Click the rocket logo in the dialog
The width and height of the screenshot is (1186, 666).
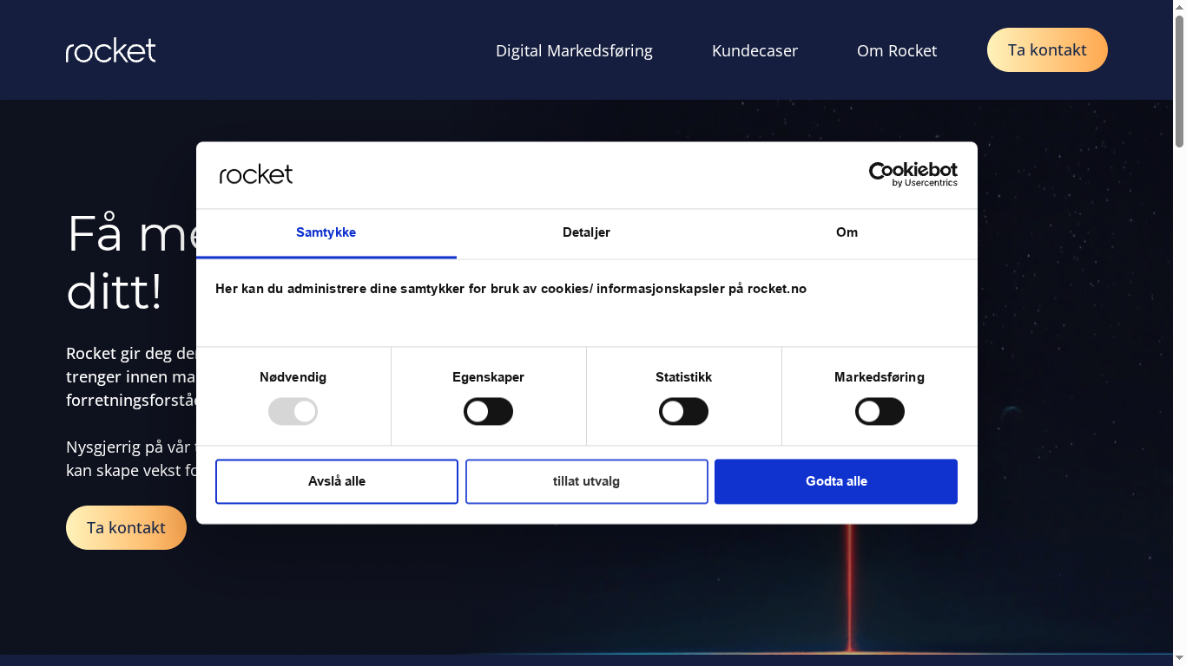256,173
